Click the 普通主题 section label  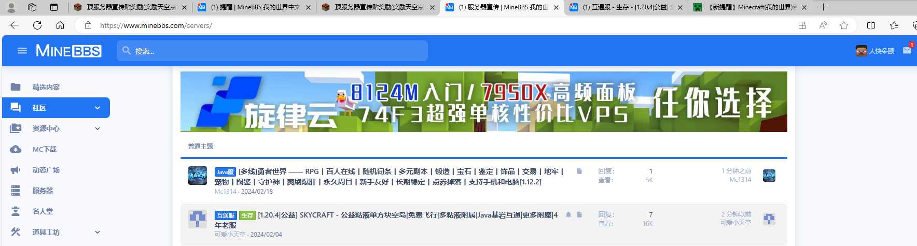201,147
